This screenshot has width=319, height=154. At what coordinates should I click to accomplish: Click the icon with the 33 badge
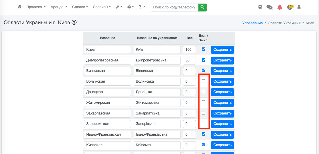click(x=290, y=7)
